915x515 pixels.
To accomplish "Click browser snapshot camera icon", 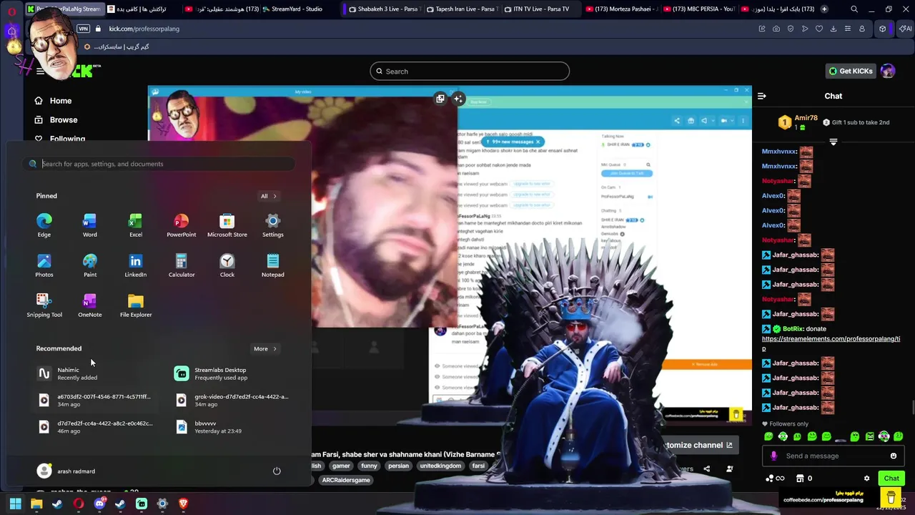I will click(x=776, y=29).
